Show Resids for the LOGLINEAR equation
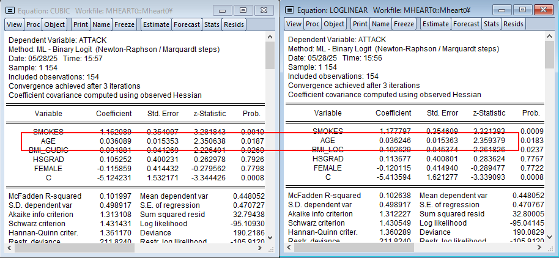 coord(513,24)
